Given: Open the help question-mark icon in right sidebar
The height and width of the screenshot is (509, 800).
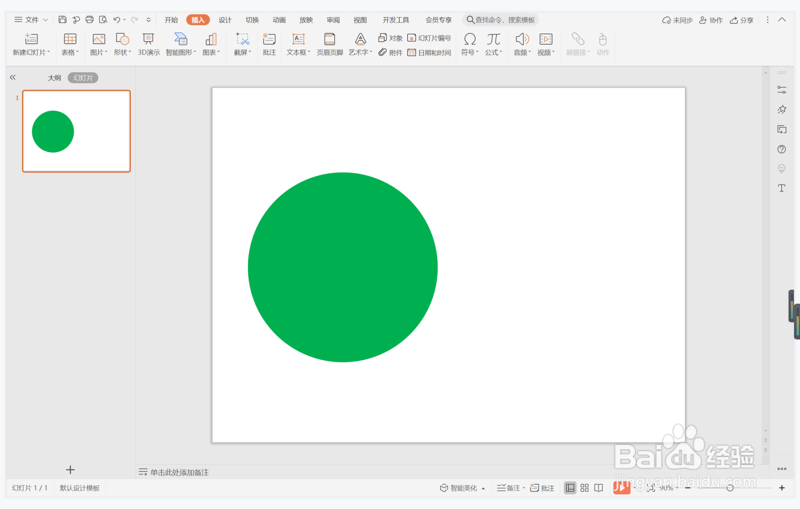Looking at the screenshot, I should pyautogui.click(x=782, y=149).
